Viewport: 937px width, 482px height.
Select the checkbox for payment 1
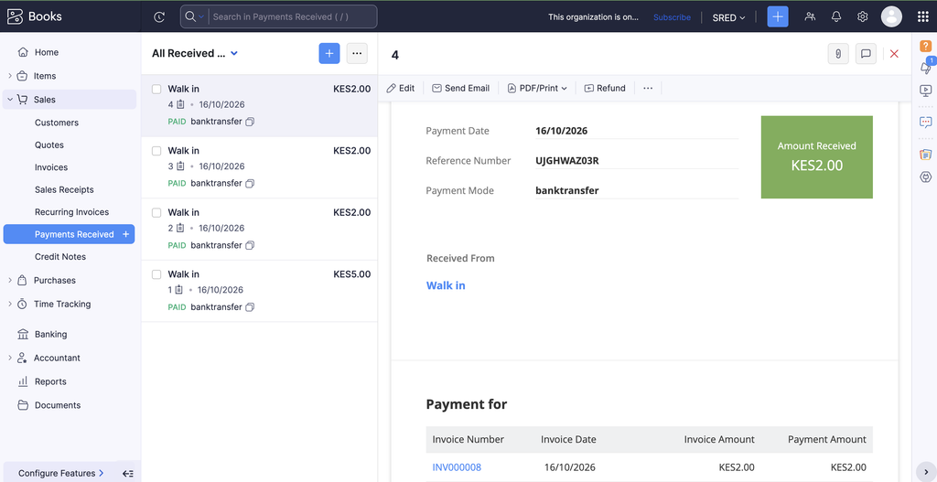tap(156, 274)
